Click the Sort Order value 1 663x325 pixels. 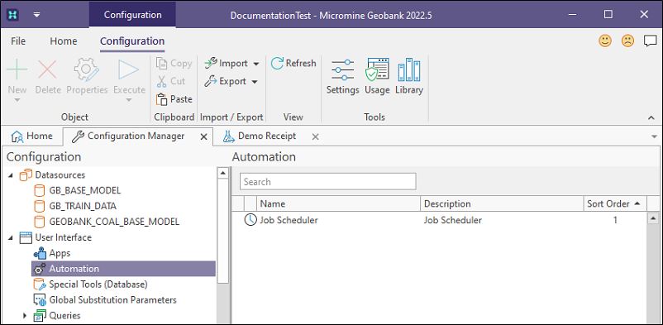(615, 220)
